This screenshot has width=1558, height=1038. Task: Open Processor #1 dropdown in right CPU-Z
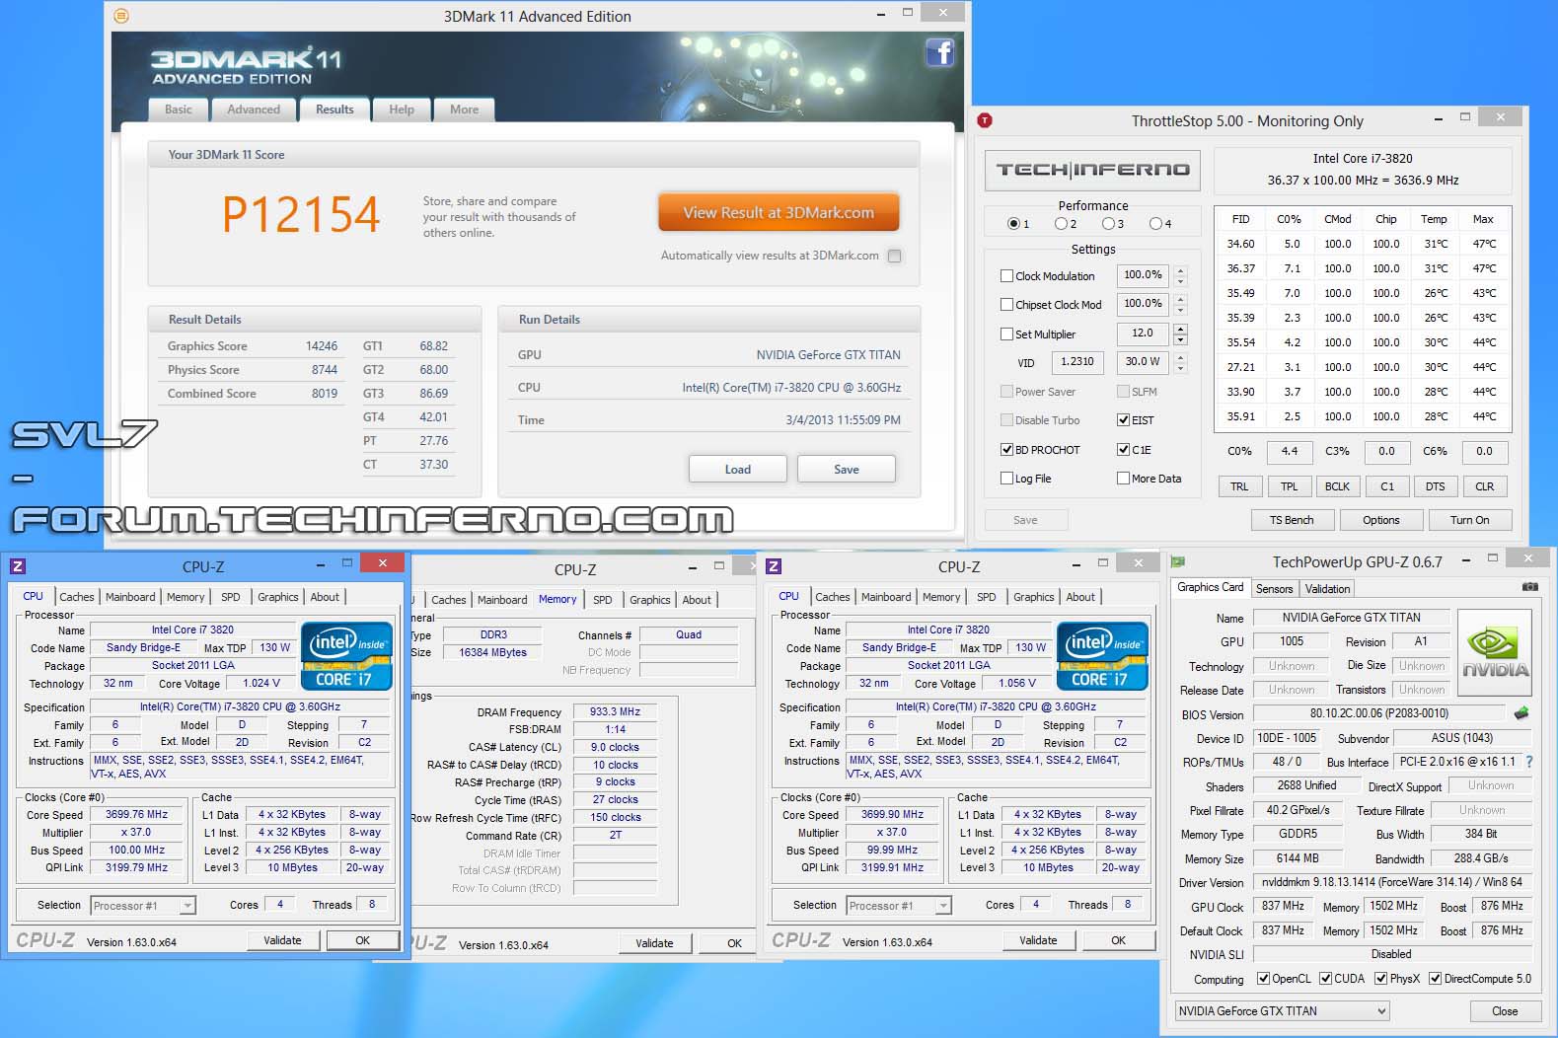pyautogui.click(x=899, y=905)
